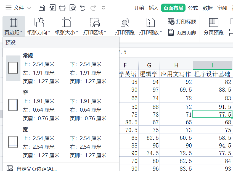Click cell with value 60.5
233x171 pixels.
[176, 138]
